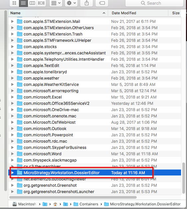Click into the Search field
This screenshot has width=187, height=209.
tap(154, 3)
